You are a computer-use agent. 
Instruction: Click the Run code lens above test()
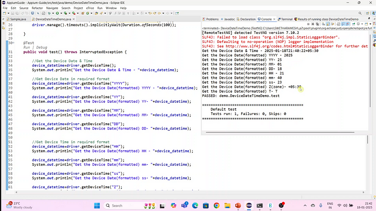click(x=26, y=47)
